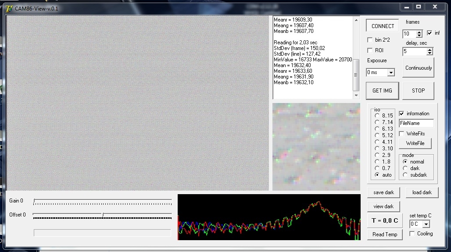
Task: Click the view dark button
Action: coord(383,206)
